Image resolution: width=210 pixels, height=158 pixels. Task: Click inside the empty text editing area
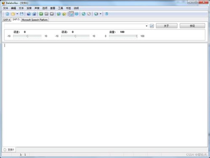pos(105,95)
